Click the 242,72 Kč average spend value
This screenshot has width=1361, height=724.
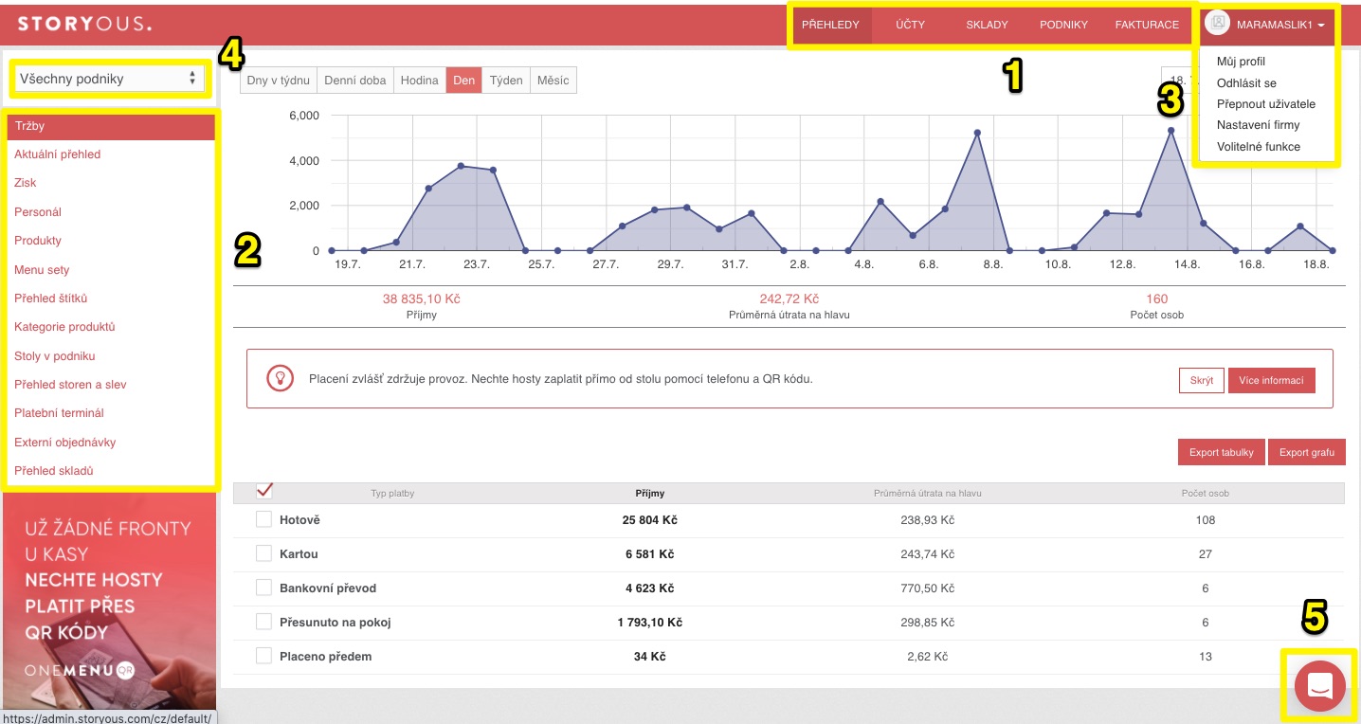tap(789, 299)
